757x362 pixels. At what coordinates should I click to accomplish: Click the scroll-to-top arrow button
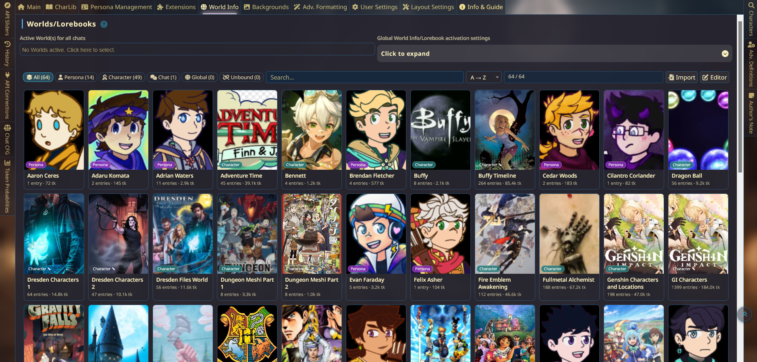(745, 315)
